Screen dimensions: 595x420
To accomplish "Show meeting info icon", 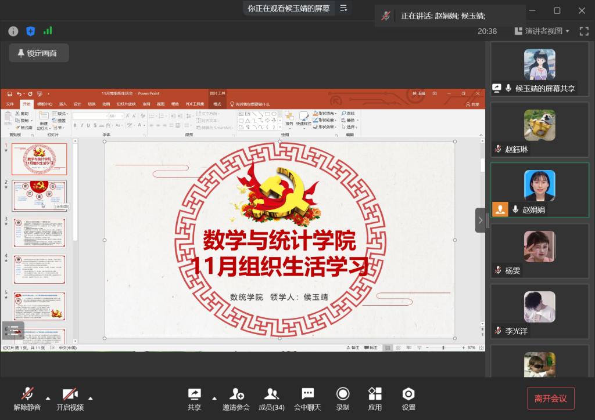I will tap(13, 31).
